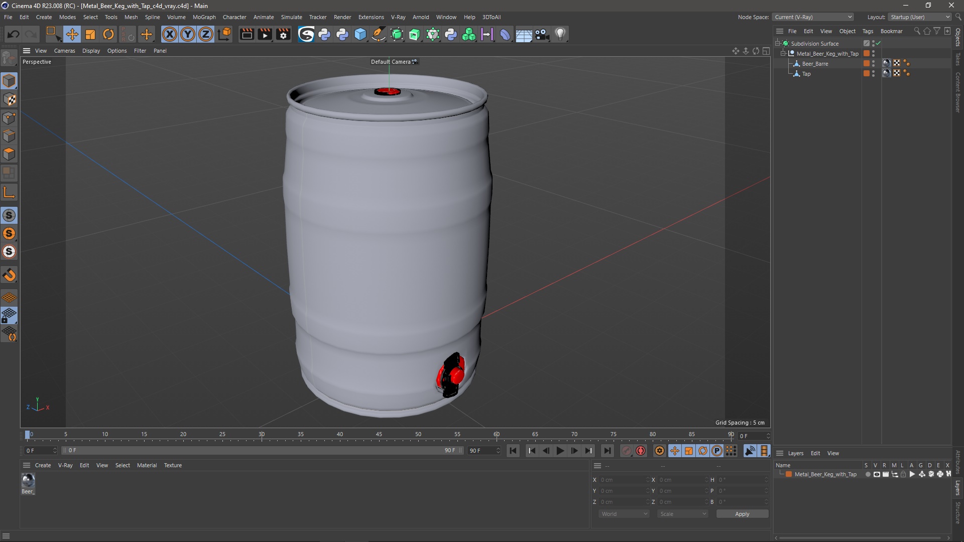
Task: Click end frame 90 F stepper
Action: point(498,451)
